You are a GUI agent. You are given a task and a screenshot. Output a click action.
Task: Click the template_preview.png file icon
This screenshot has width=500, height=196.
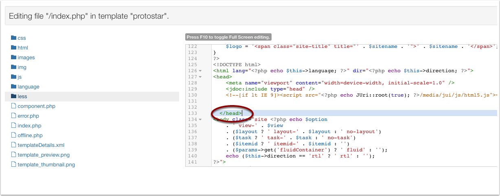(x=13, y=155)
